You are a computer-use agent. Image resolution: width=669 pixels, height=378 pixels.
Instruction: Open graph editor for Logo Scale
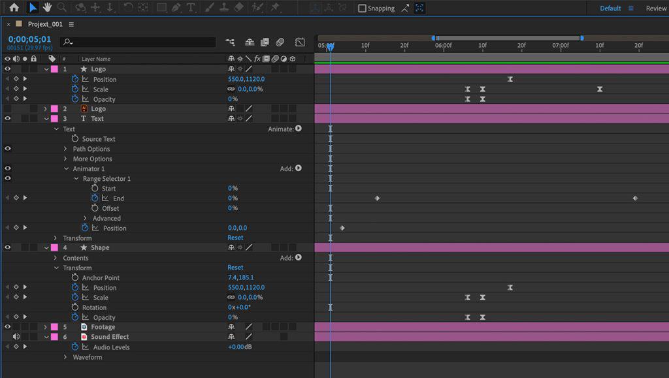coord(85,89)
